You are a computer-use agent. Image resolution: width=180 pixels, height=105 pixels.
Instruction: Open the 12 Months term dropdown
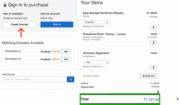point(96,22)
